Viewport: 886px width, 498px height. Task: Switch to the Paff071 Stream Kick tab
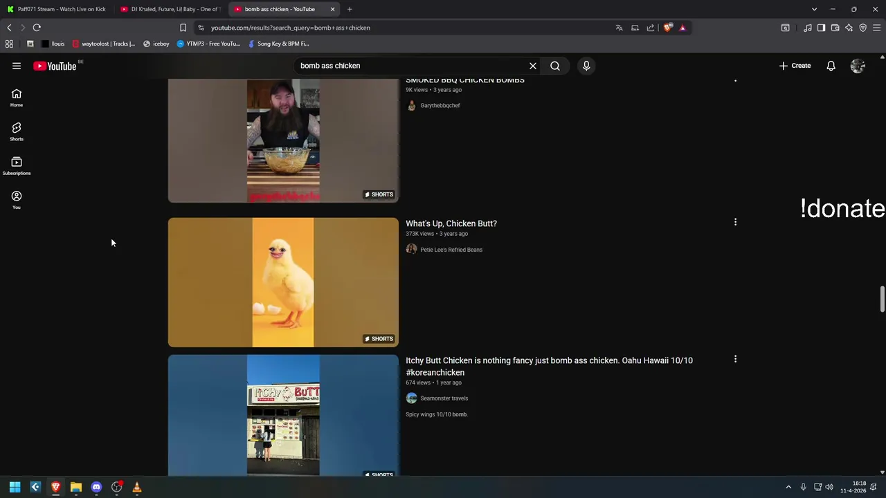tap(57, 9)
